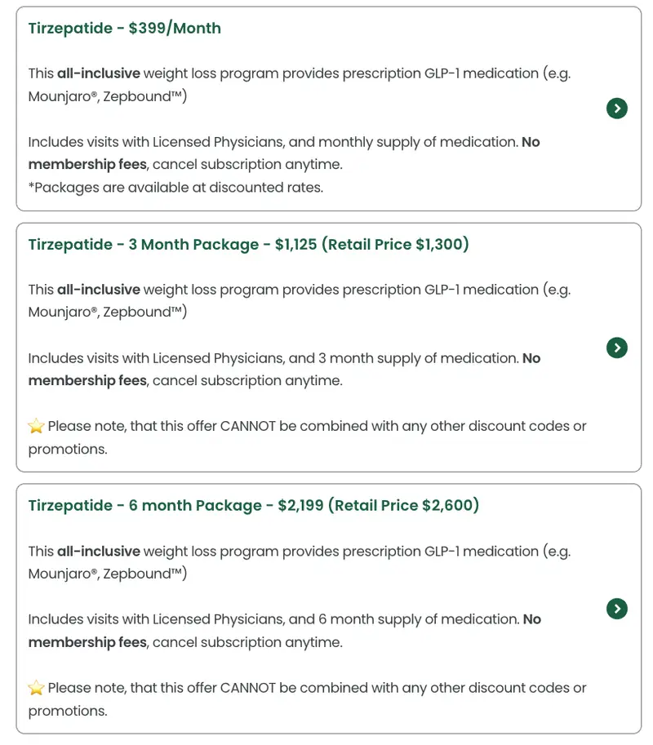Click CANNOT be combined note in 3 Month card
653x745 pixels.
[317, 427]
